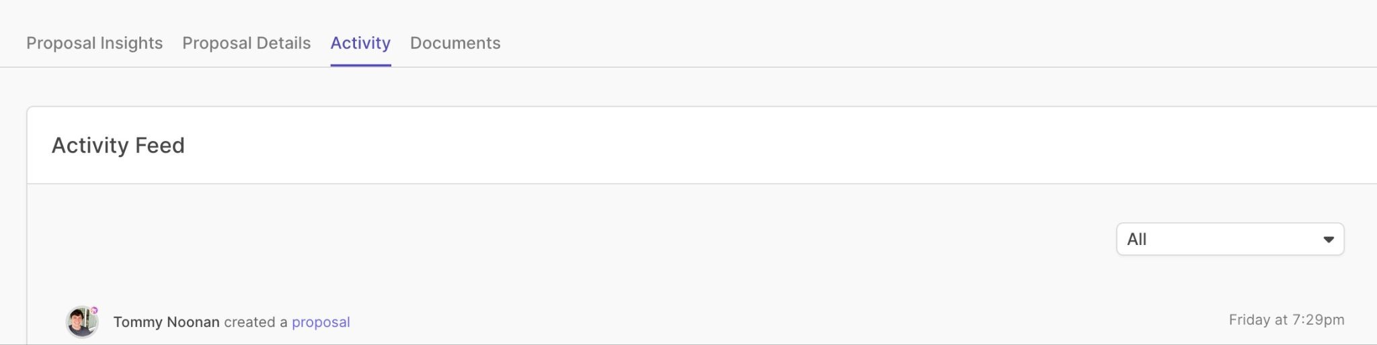Go to the Documents tab
The width and height of the screenshot is (1377, 345).
455,43
